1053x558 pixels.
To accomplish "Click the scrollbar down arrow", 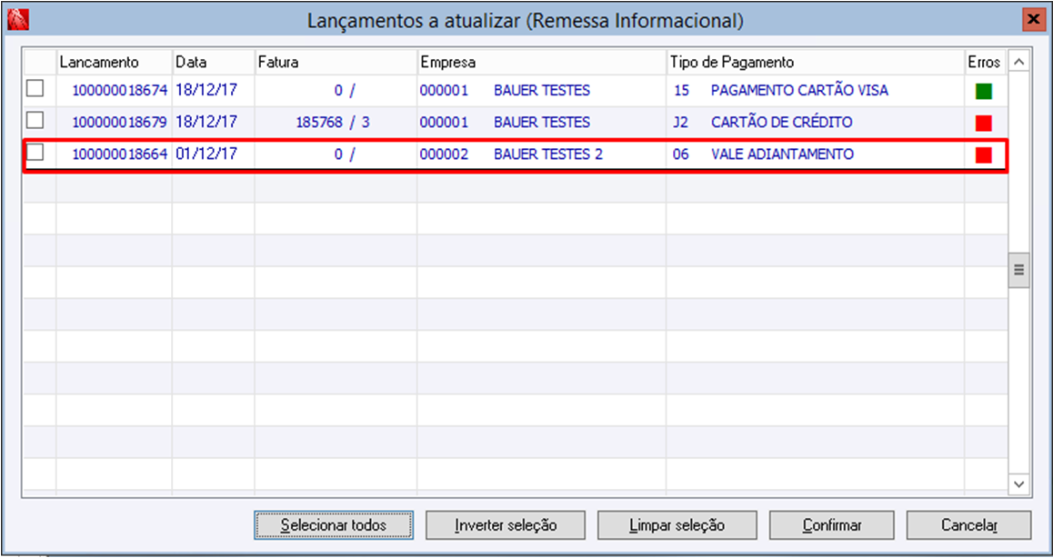I will [x=1018, y=484].
